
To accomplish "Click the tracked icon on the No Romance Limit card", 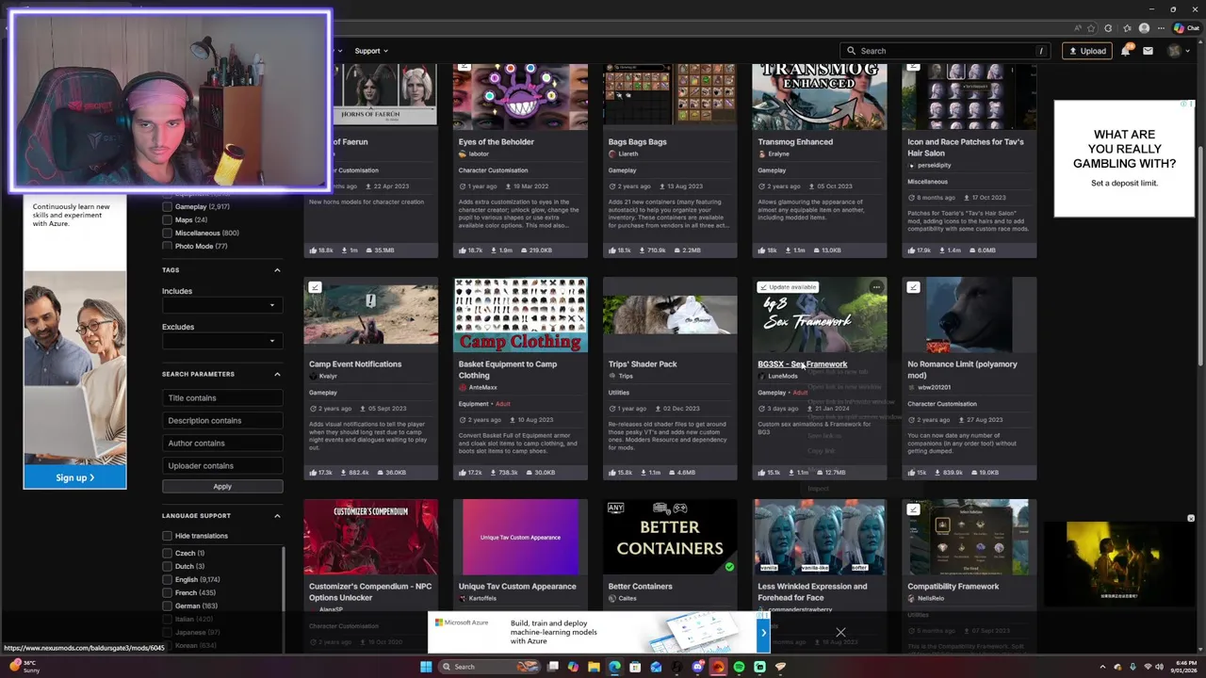I will [x=913, y=287].
